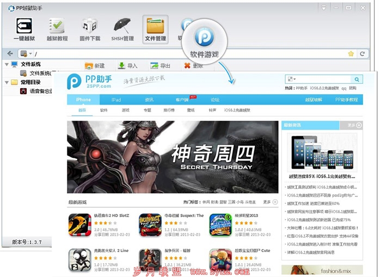Click the favorite star in address bar

[x=351, y=54]
